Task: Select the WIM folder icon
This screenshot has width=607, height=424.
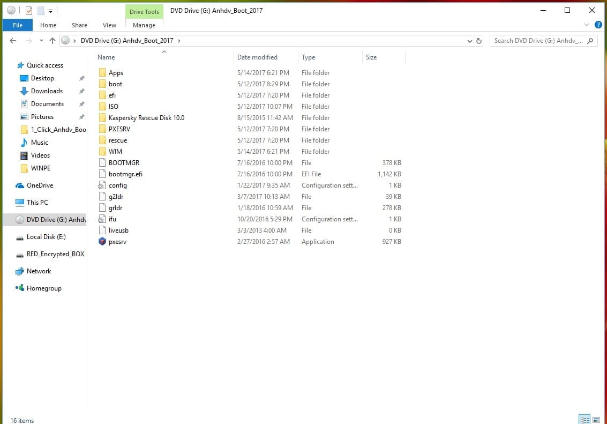Action: pos(102,151)
